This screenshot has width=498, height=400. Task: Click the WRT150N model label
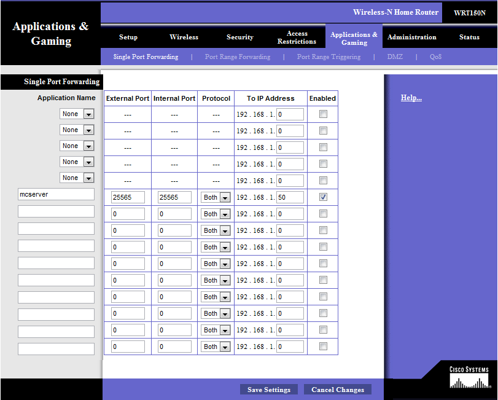point(470,13)
